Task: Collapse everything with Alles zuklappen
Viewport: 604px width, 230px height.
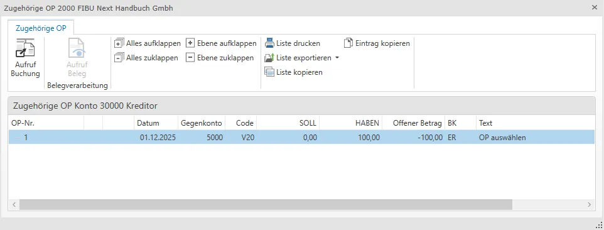Action: (x=146, y=58)
